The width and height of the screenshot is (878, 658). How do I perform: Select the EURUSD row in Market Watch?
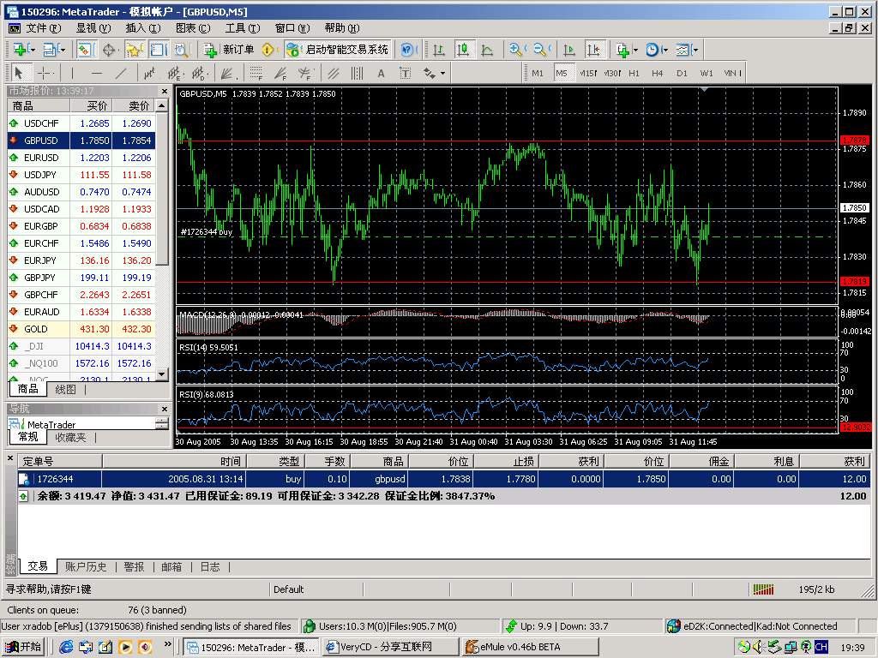tap(81, 158)
